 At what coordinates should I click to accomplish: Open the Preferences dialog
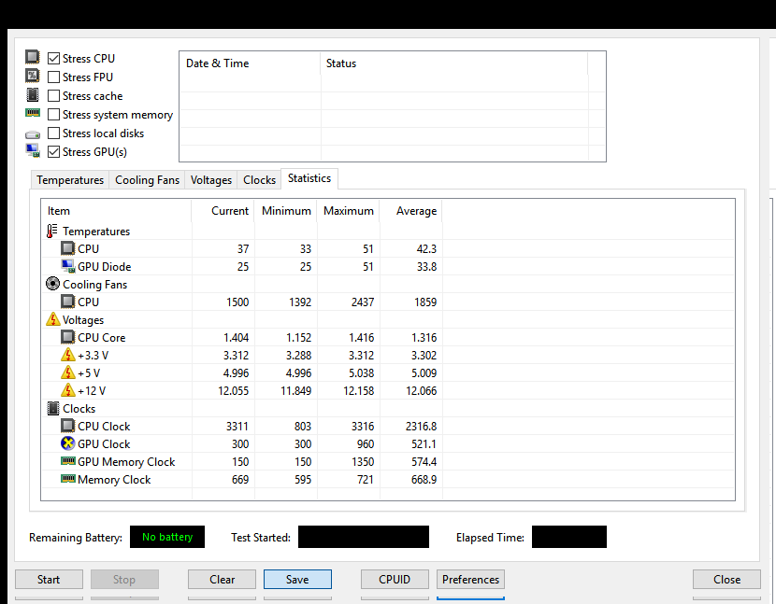pyautogui.click(x=470, y=580)
